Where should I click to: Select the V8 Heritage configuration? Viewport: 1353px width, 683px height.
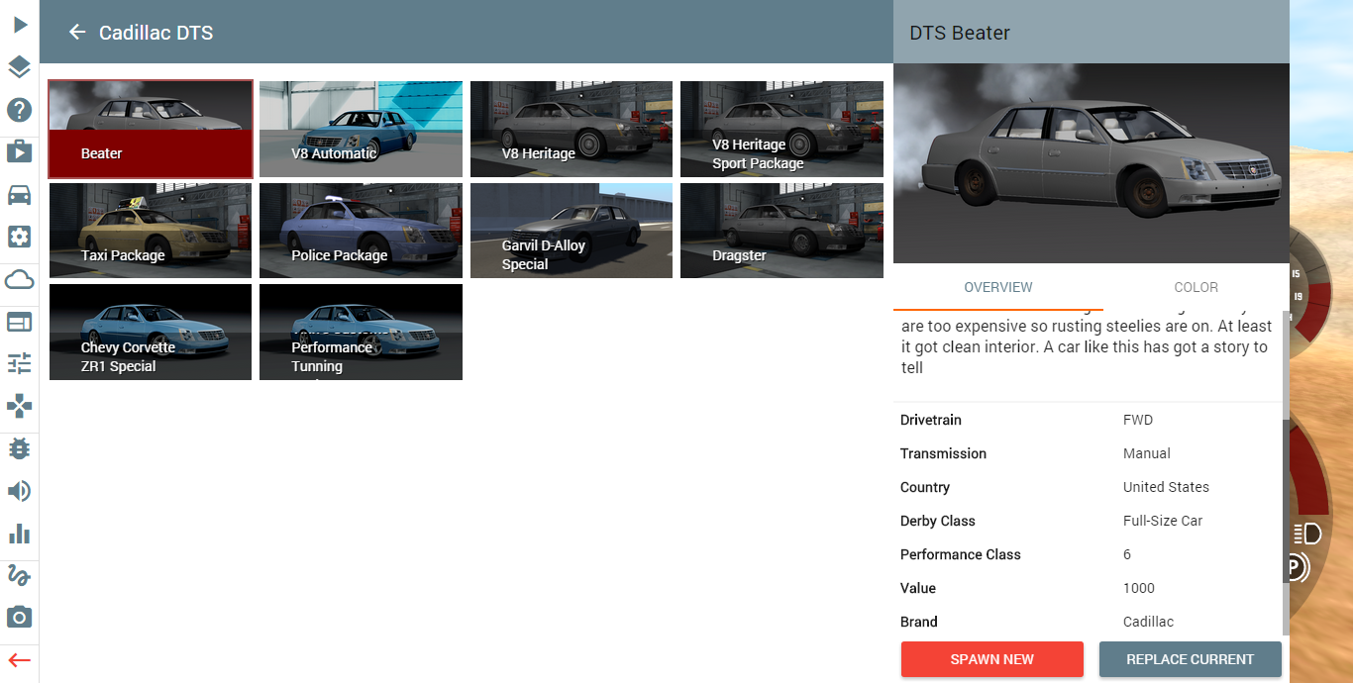tap(572, 129)
